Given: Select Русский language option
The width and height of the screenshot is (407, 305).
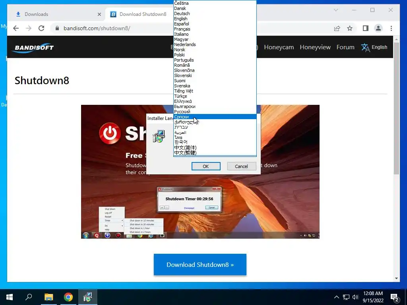Looking at the screenshot, I should (x=215, y=112).
